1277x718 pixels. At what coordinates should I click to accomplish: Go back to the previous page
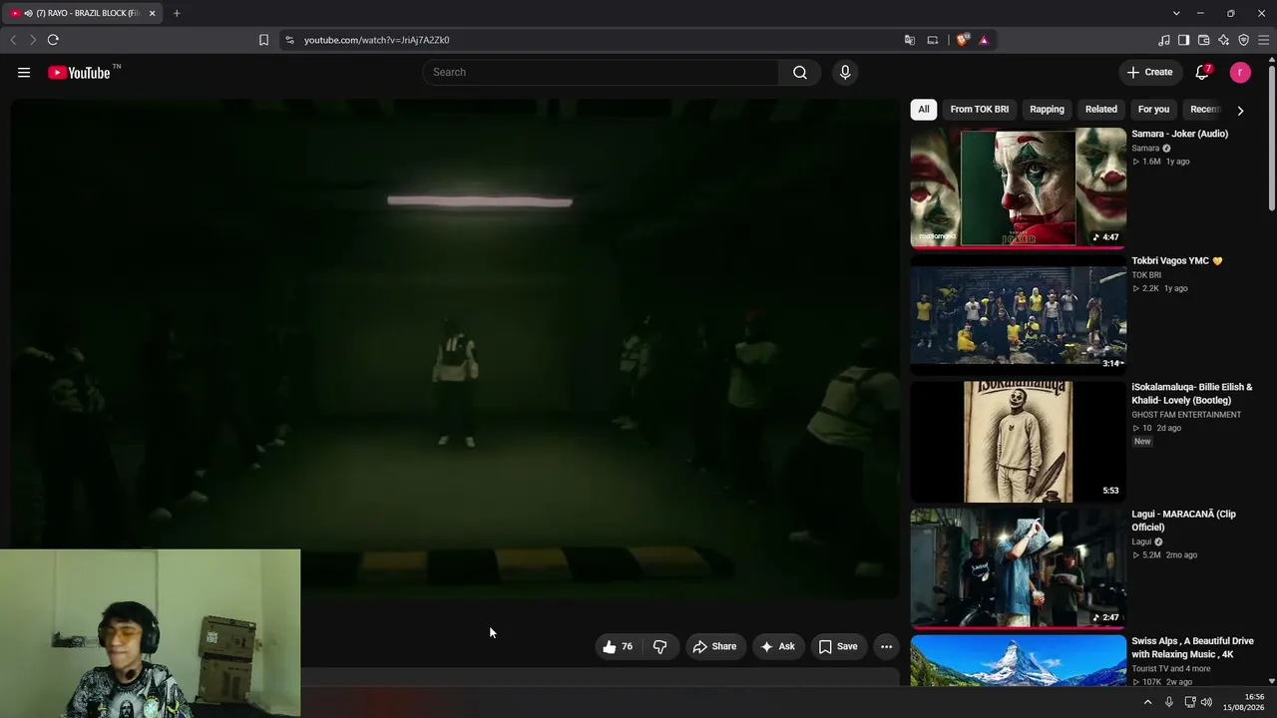point(13,40)
